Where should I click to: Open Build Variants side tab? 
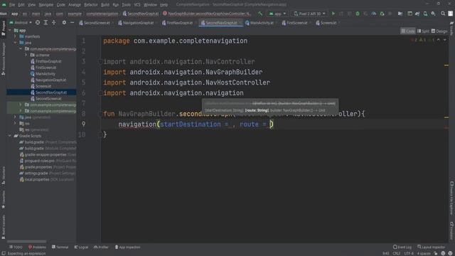click(x=3, y=227)
